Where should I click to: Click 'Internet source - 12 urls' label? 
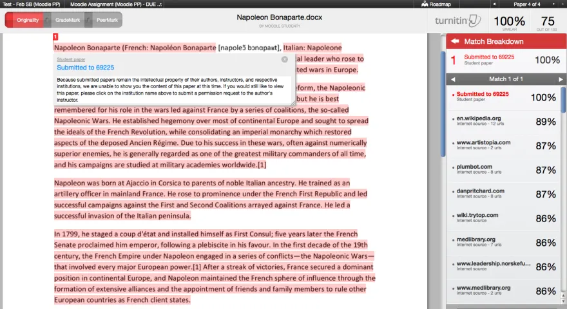[x=480, y=124]
